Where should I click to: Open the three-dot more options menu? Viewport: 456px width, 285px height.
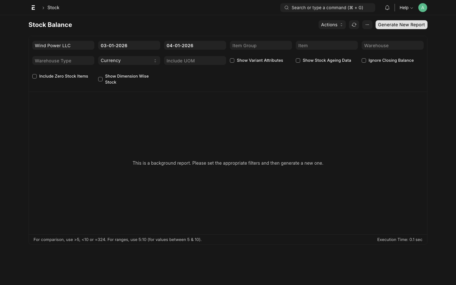pyautogui.click(x=367, y=25)
